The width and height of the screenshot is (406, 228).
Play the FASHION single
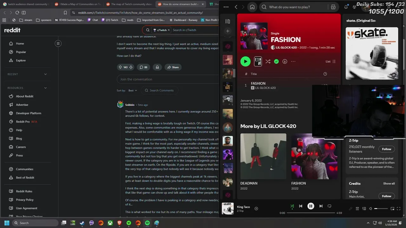tap(245, 61)
